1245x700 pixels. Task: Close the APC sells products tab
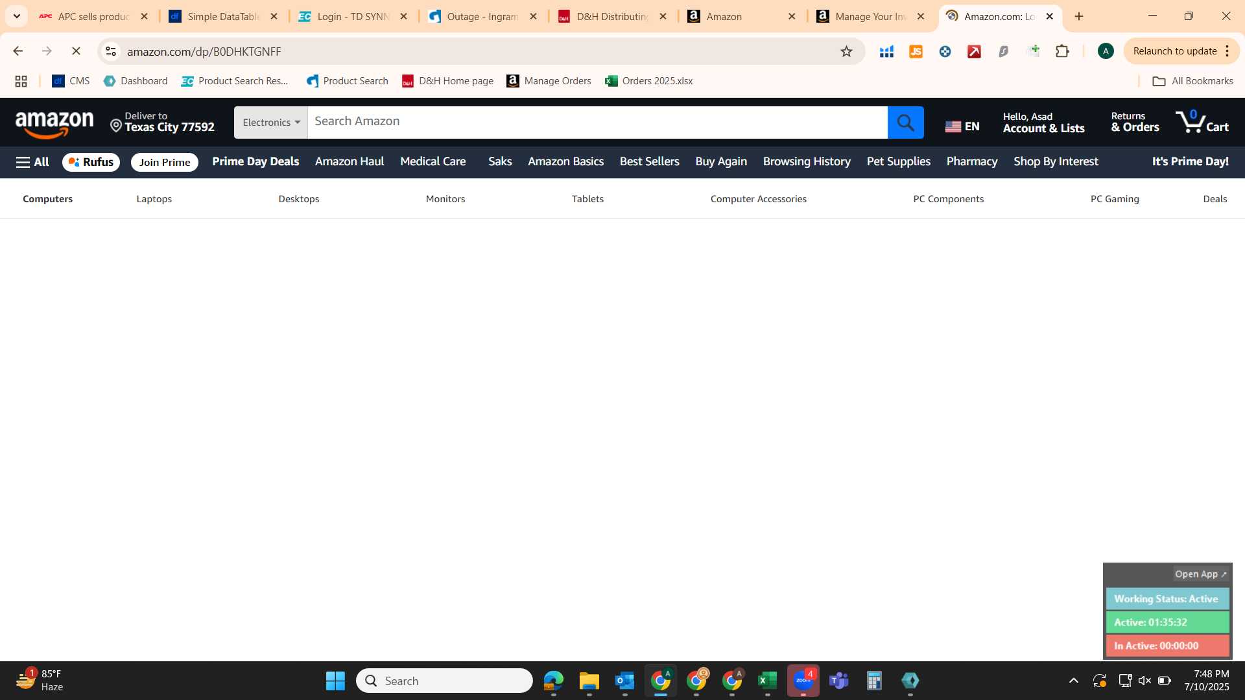click(144, 16)
